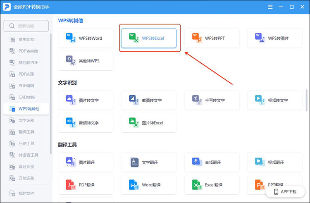Click the 全能PDF转换助手 title text
The height and width of the screenshot is (203, 310).
(31, 7)
